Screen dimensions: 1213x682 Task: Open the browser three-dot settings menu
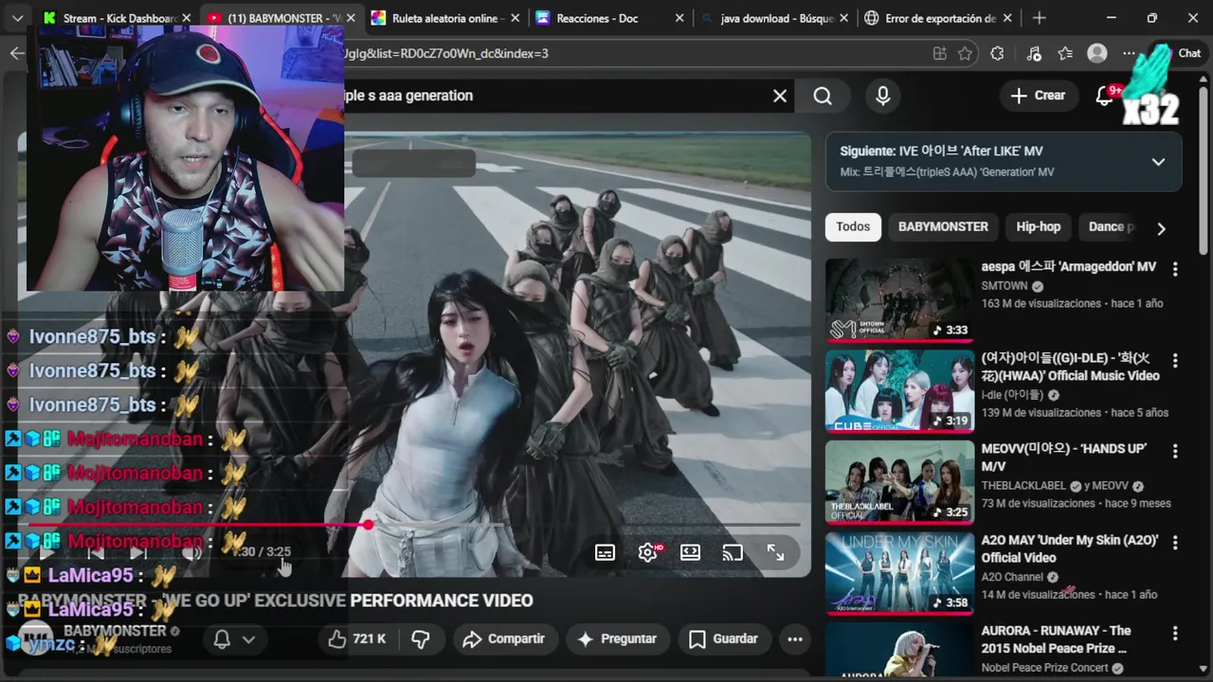tap(1130, 54)
